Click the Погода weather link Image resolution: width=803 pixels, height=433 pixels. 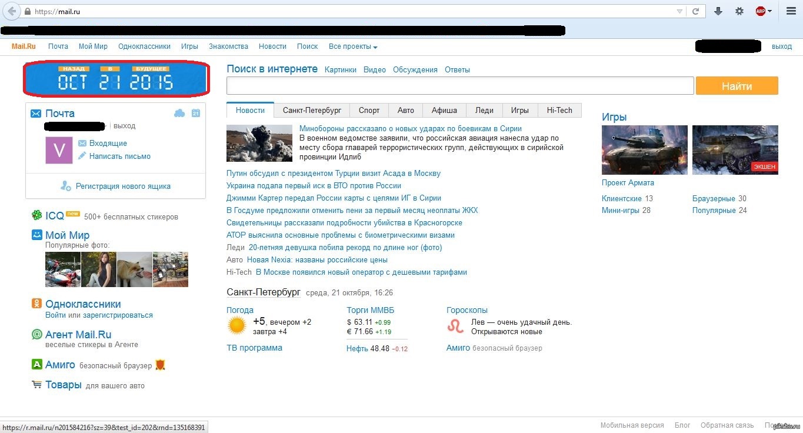[x=240, y=310]
